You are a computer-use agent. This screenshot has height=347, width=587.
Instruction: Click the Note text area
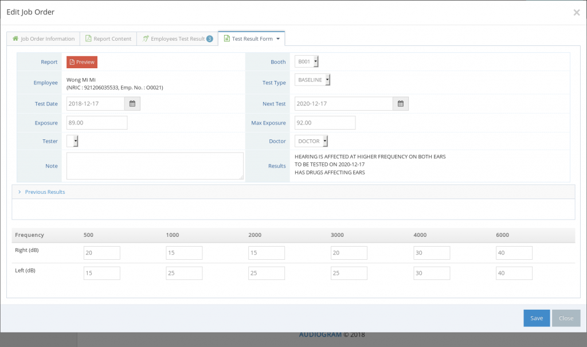pyautogui.click(x=155, y=166)
